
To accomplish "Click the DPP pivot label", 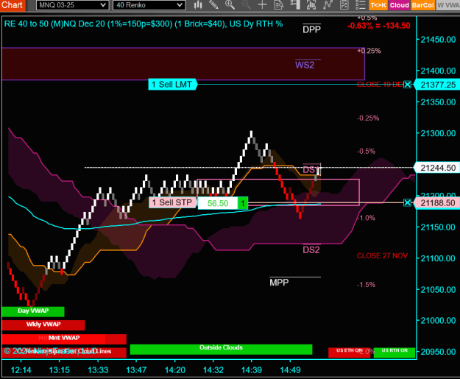I will point(311,29).
